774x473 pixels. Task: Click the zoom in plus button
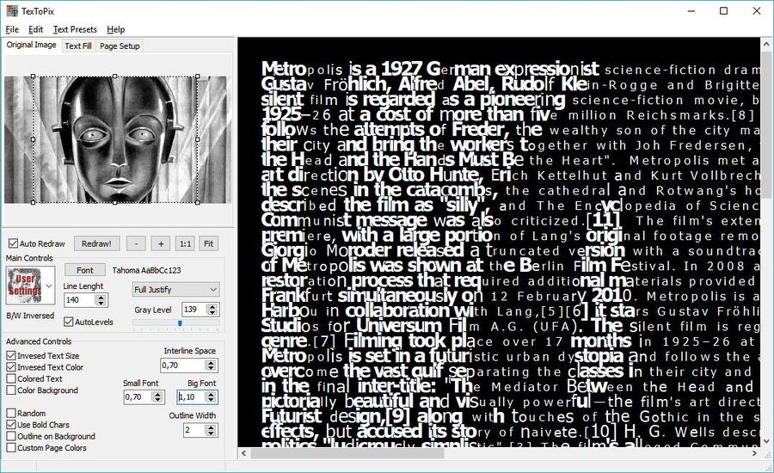coord(161,243)
